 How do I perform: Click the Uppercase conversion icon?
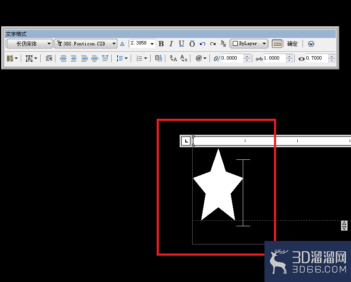click(x=173, y=58)
